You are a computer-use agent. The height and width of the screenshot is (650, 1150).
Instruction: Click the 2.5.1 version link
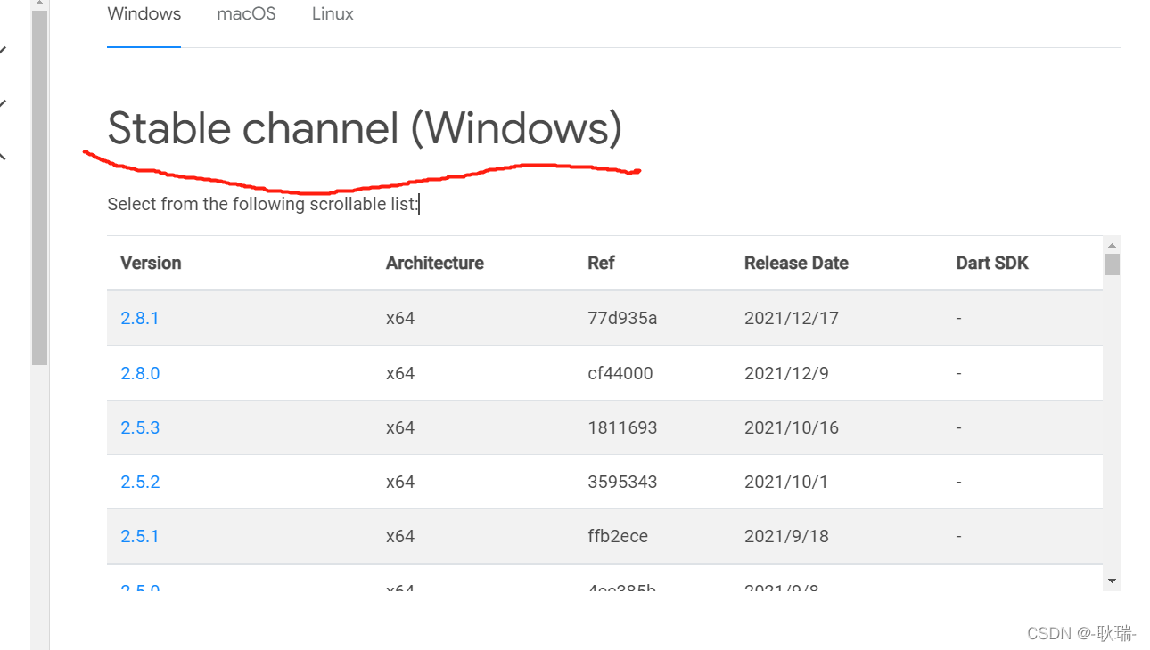click(140, 536)
